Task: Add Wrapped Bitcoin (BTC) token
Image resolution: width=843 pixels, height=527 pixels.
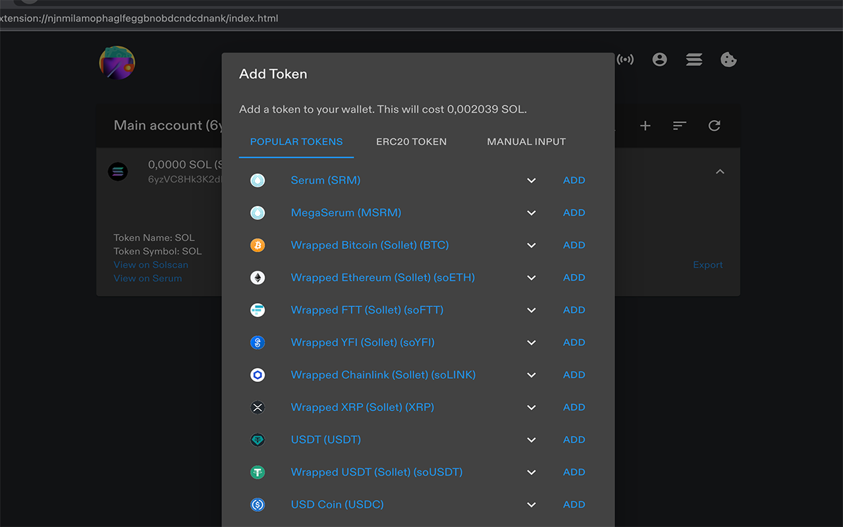Action: pyautogui.click(x=574, y=245)
